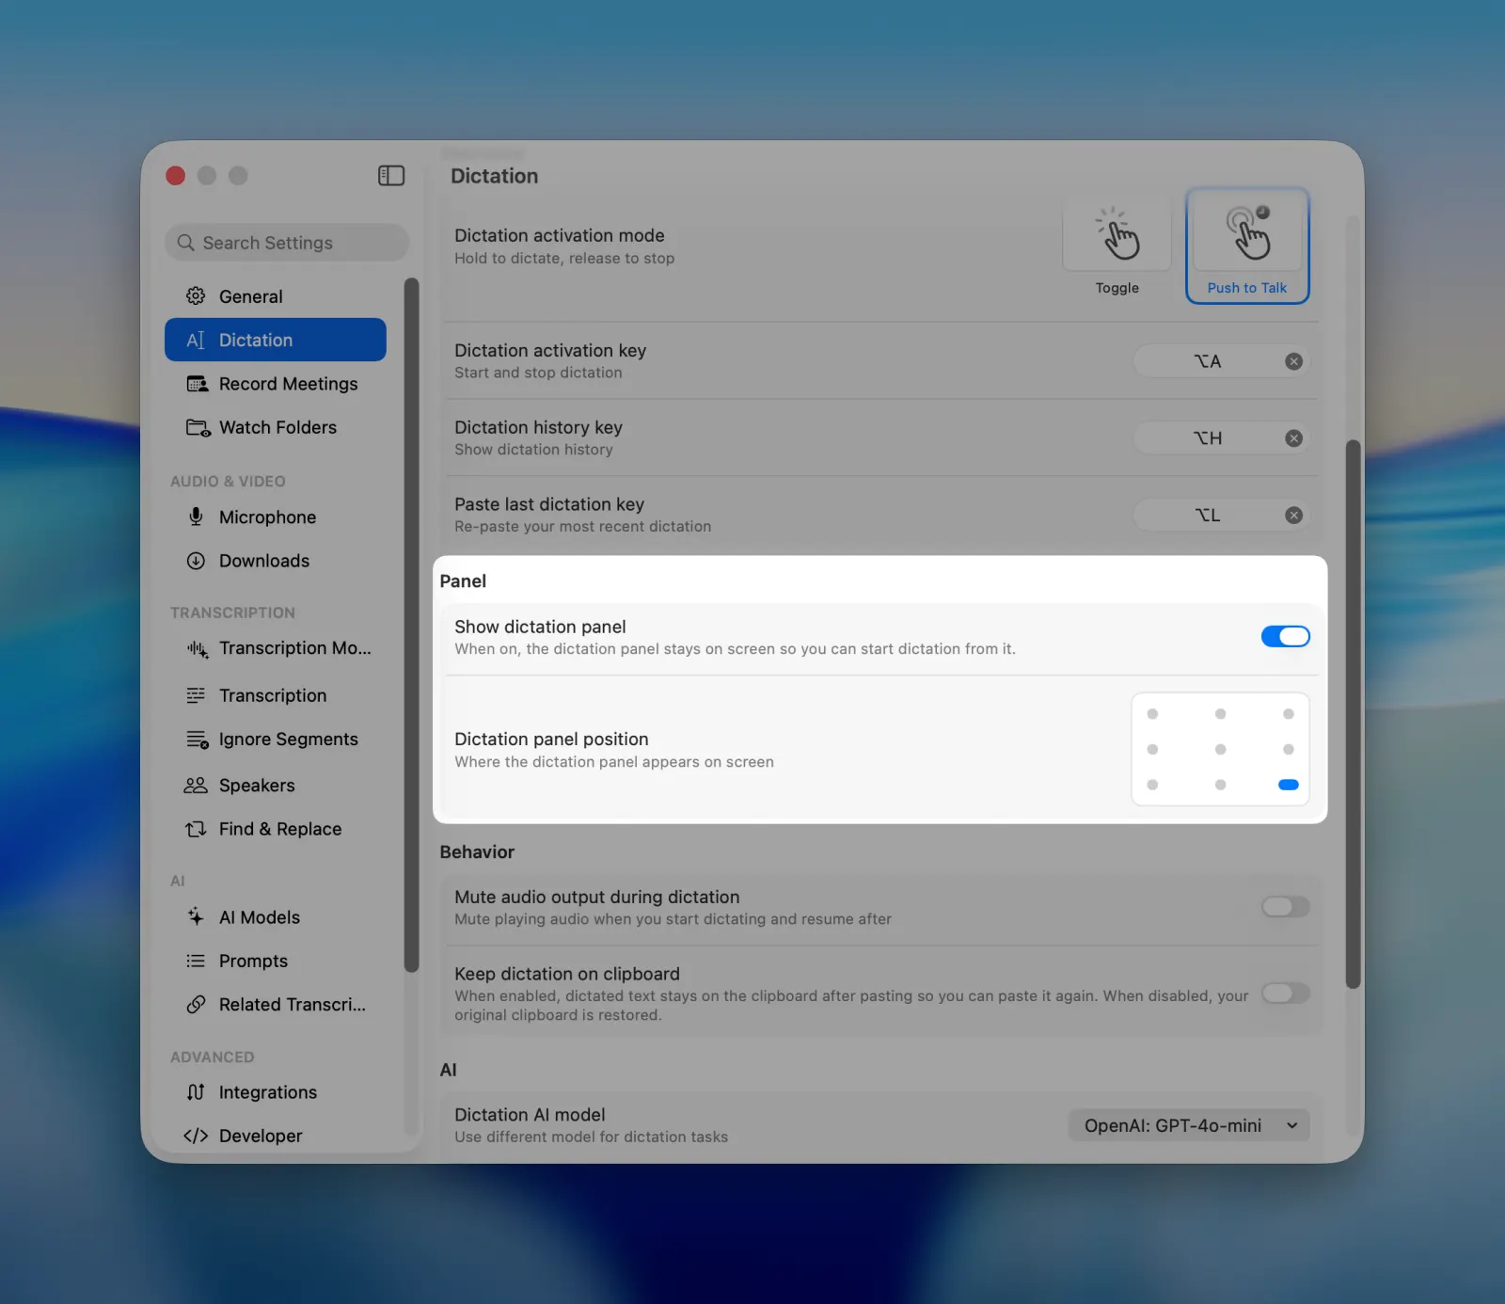This screenshot has width=1505, height=1304.
Task: Click the Microphone icon in sidebar
Action: tap(196, 517)
